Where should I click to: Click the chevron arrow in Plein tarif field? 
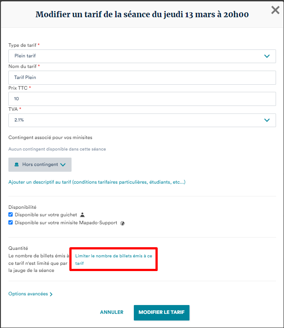click(x=267, y=56)
